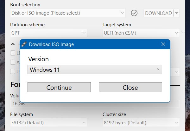
Task: Click the question mark beside Target system
Action: click(x=182, y=32)
